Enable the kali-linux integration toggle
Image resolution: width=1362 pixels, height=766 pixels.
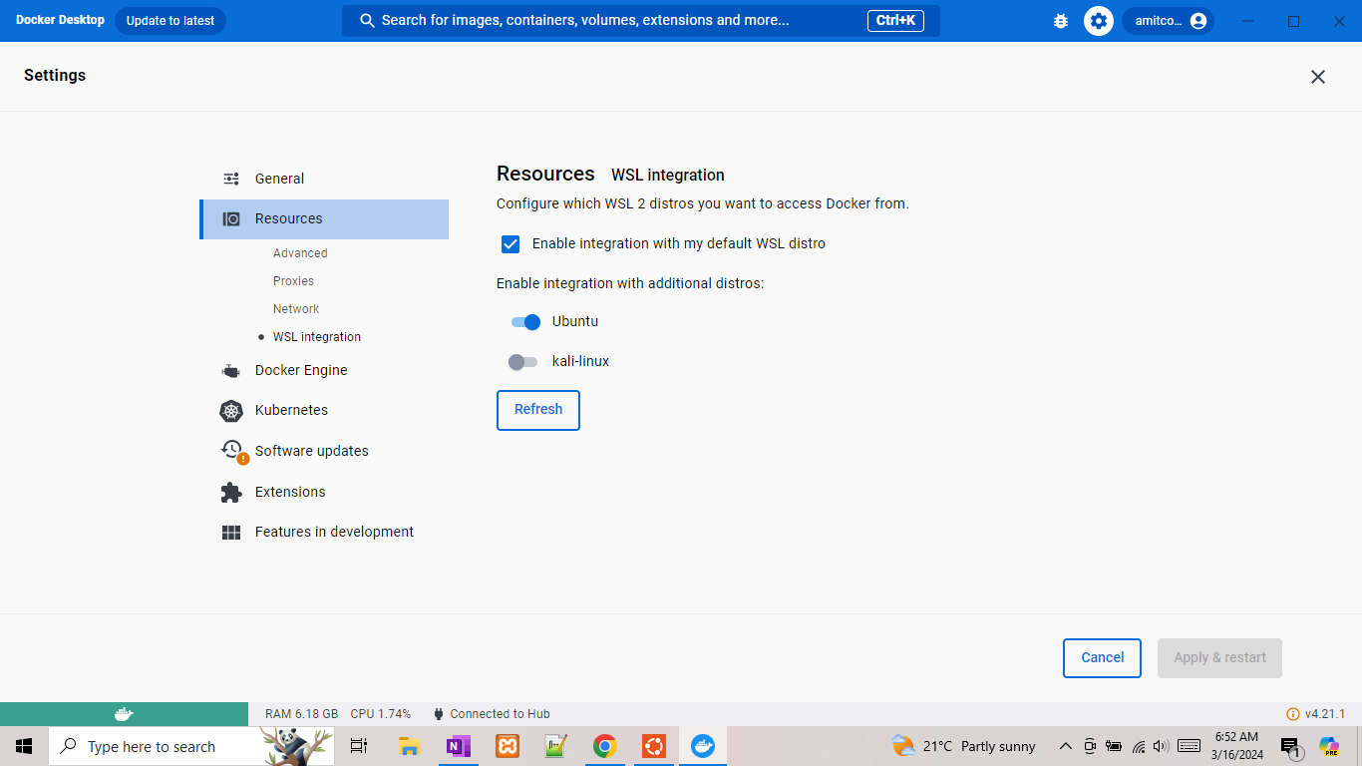[x=522, y=362]
